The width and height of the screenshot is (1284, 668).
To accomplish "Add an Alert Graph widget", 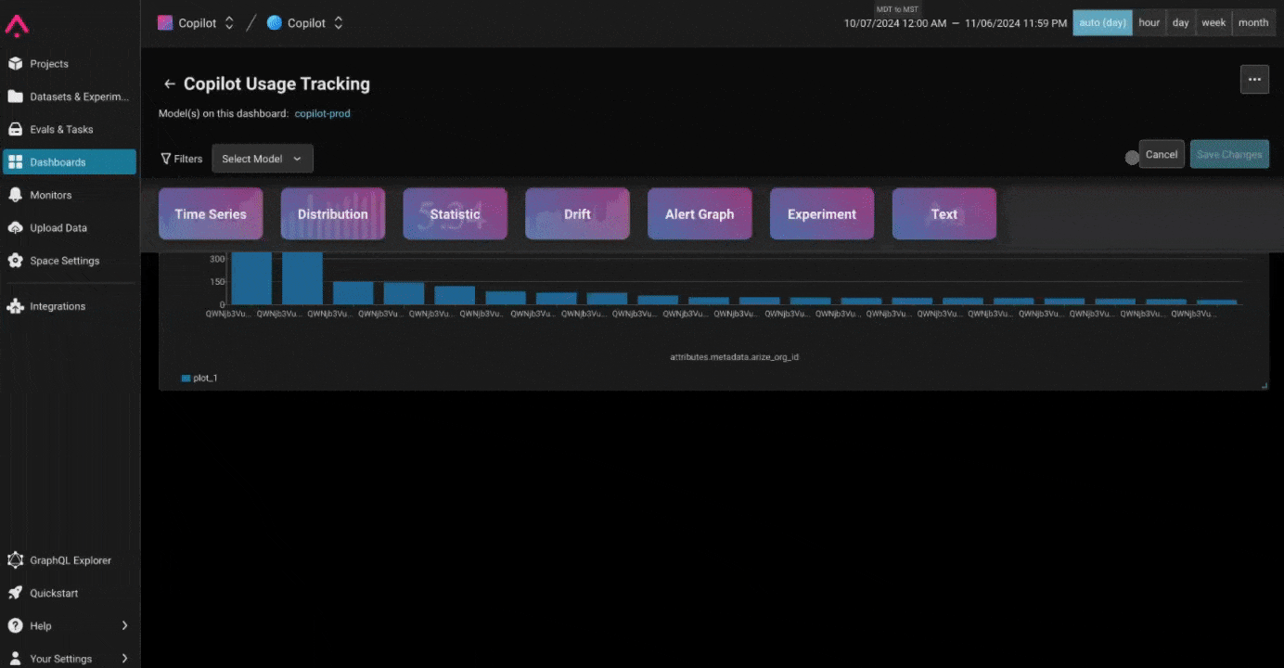I will [700, 214].
